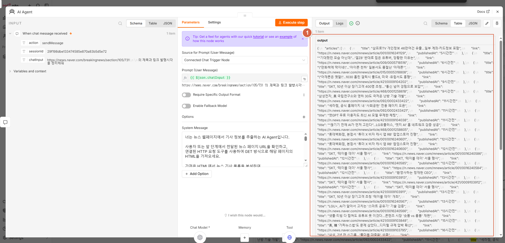Open Docs external link
This screenshot has width=505, height=243.
tap(483, 12)
